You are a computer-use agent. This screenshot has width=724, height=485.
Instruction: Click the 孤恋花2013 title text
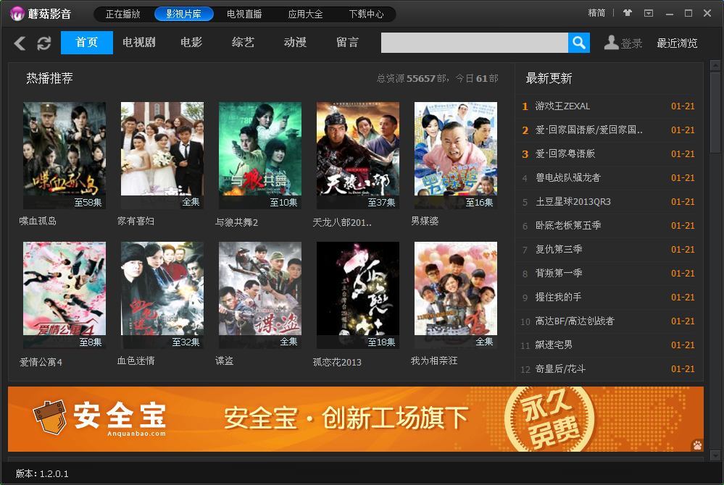337,362
